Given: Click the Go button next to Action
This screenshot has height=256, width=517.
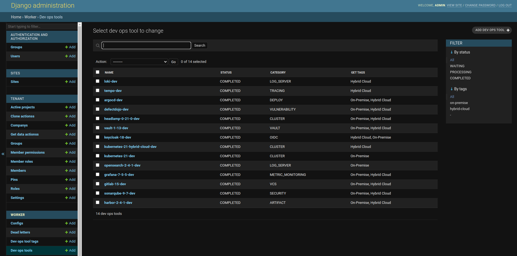Looking at the screenshot, I should 173,62.
